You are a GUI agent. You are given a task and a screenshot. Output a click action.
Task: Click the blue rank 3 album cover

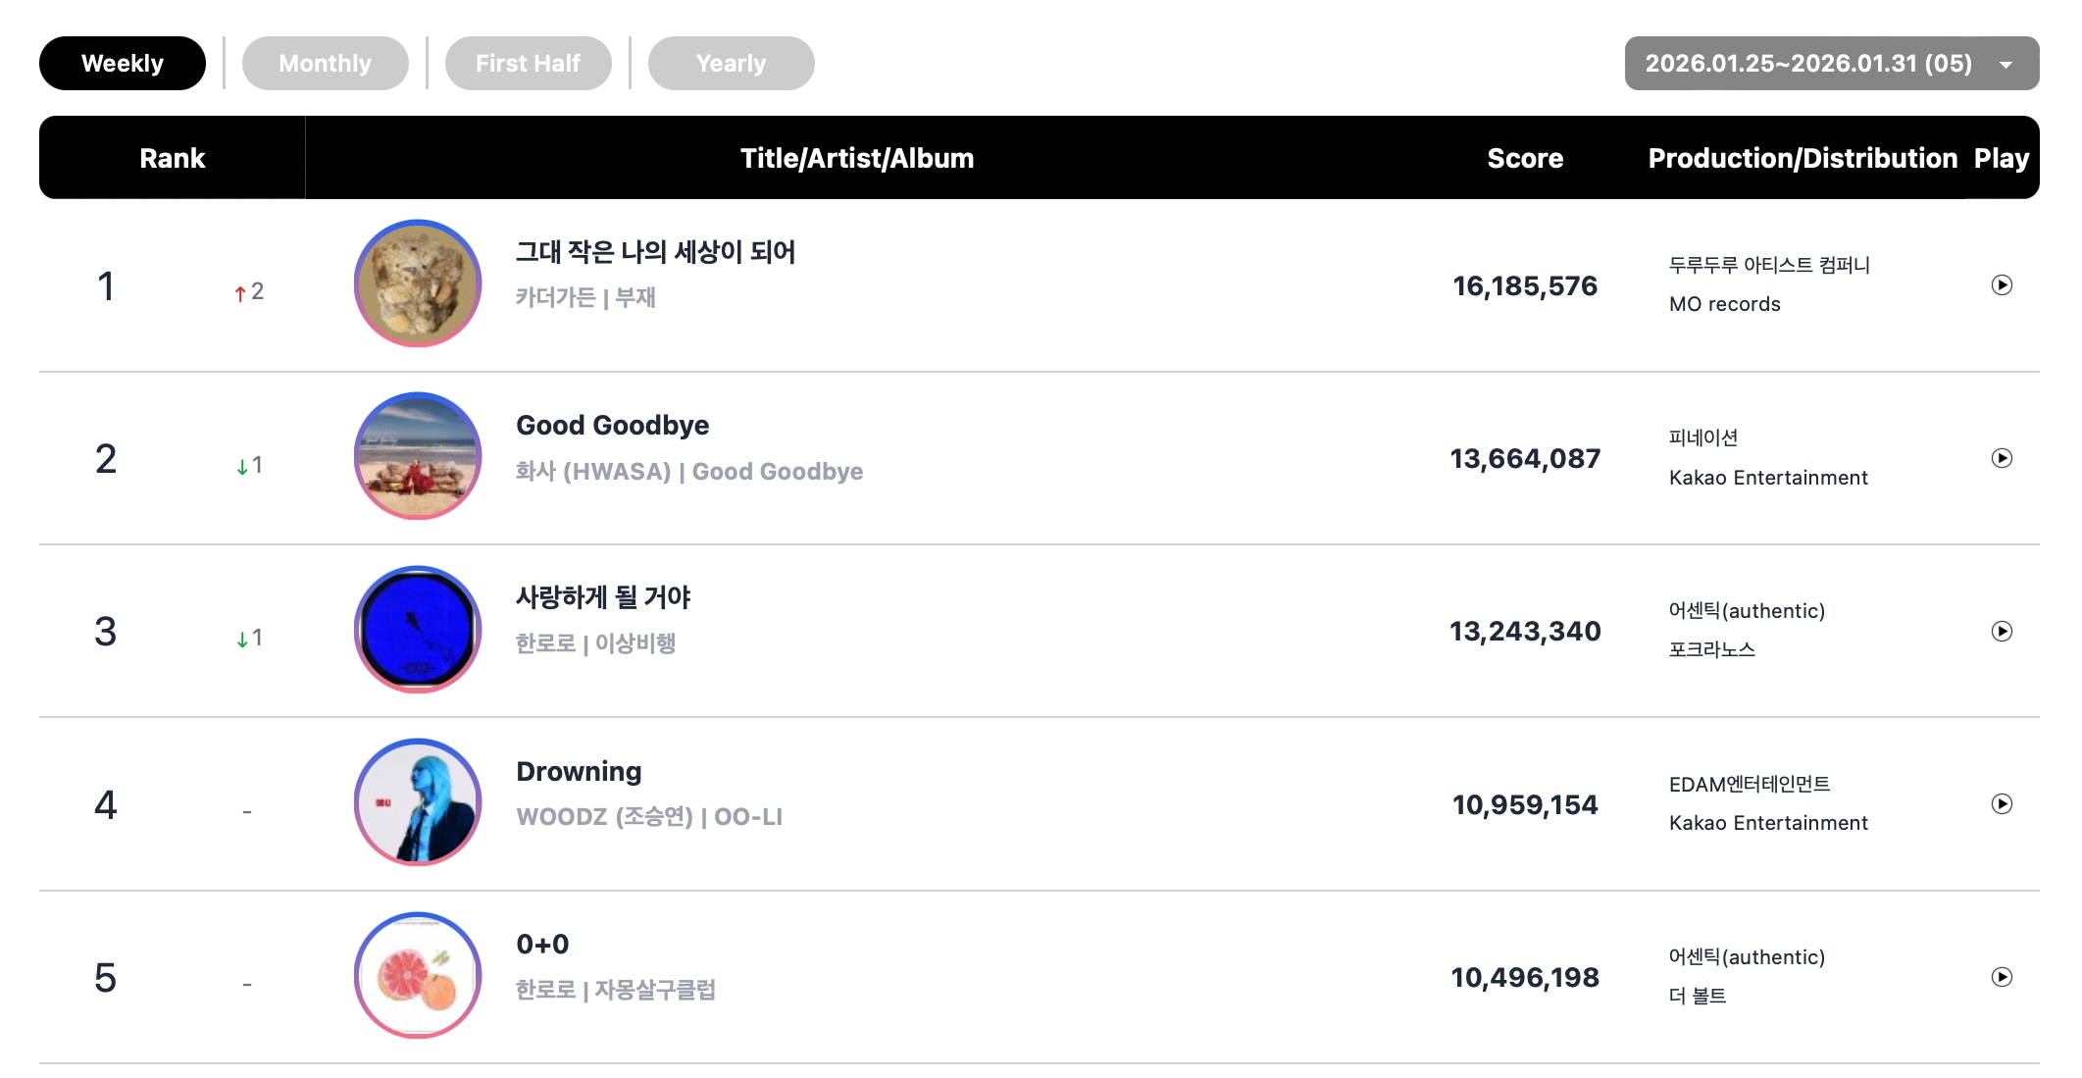click(x=418, y=630)
